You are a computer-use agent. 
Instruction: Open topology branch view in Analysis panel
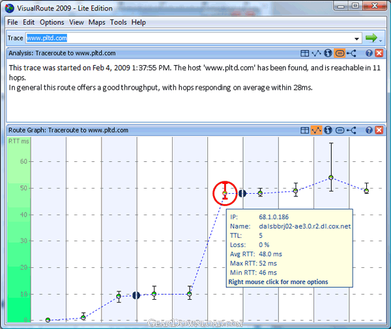(x=352, y=53)
